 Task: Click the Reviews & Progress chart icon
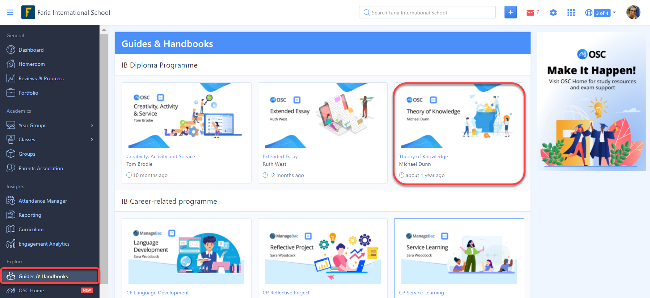11,78
